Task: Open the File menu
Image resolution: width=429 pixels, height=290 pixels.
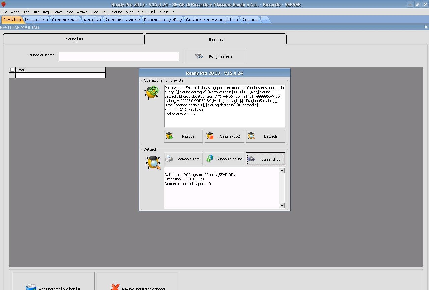Action: (x=4, y=12)
